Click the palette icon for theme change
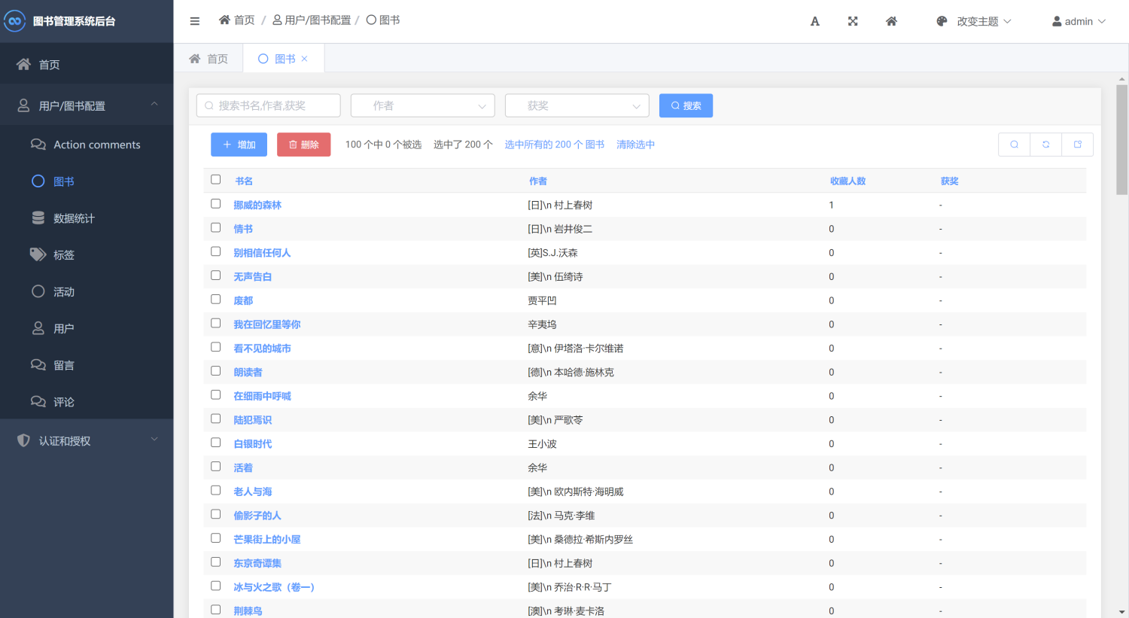 pos(942,21)
